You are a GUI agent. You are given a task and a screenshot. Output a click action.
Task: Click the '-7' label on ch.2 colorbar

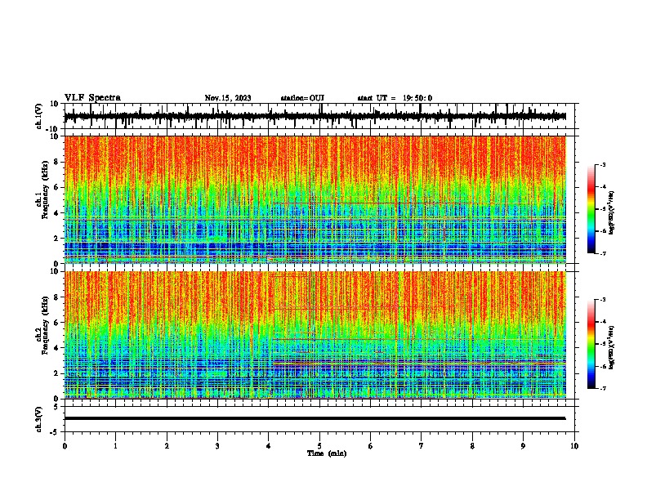[x=602, y=388]
